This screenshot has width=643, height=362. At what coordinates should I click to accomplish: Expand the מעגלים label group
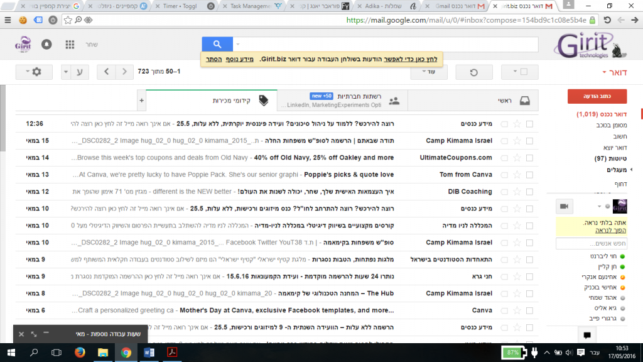pos(631,170)
